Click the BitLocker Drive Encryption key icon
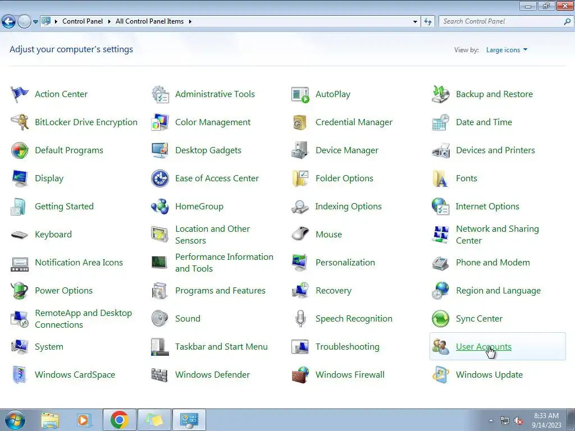This screenshot has height=431, width=575. 20,122
